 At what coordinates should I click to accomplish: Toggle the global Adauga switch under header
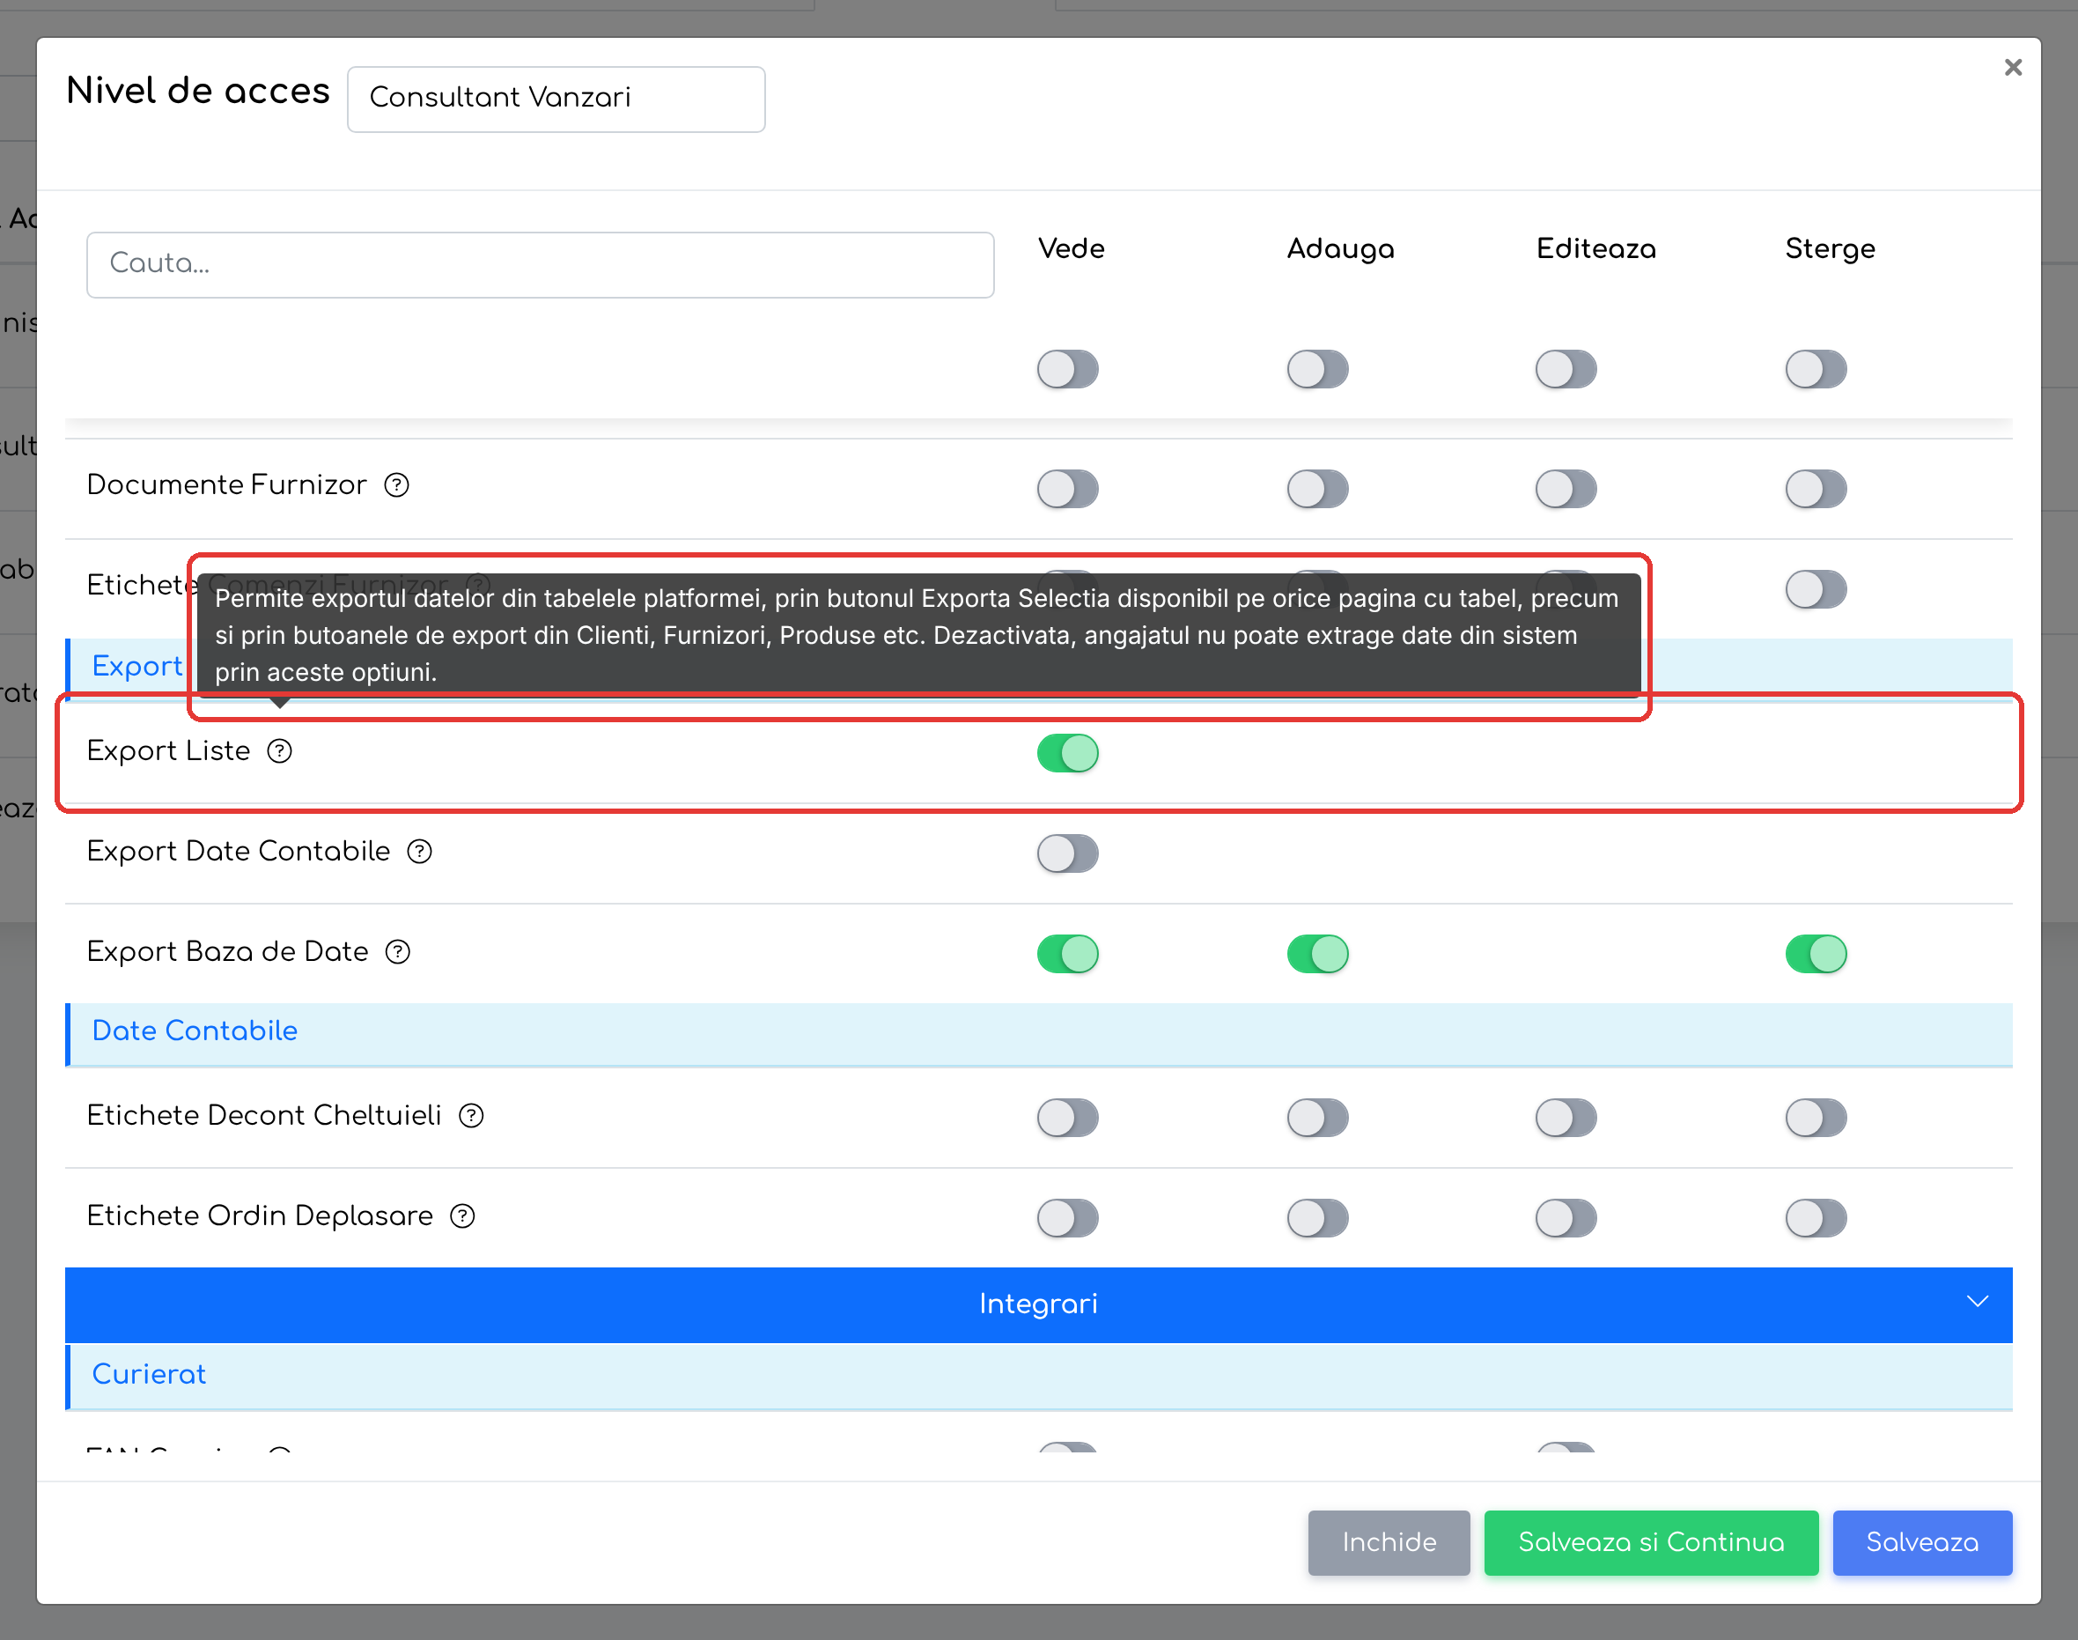1317,369
